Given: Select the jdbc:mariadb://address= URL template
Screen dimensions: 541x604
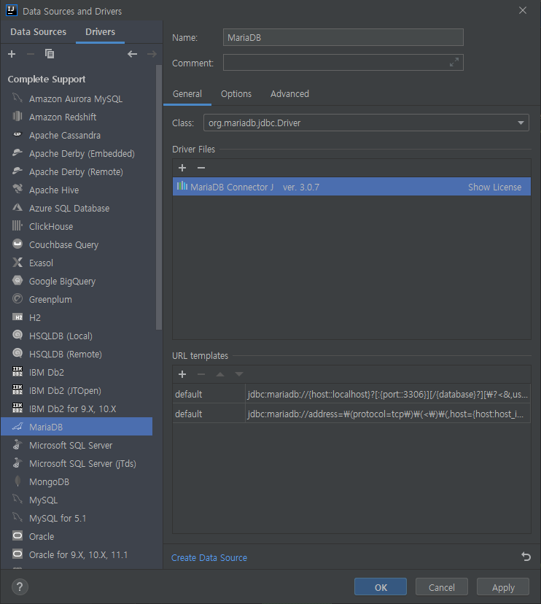Looking at the screenshot, I should [351, 414].
